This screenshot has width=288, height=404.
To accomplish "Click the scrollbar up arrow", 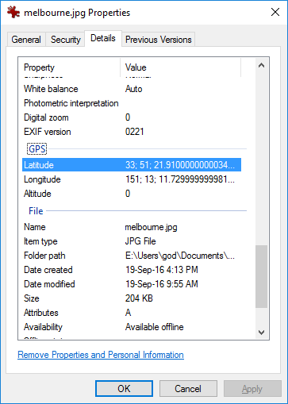I will click(x=261, y=65).
